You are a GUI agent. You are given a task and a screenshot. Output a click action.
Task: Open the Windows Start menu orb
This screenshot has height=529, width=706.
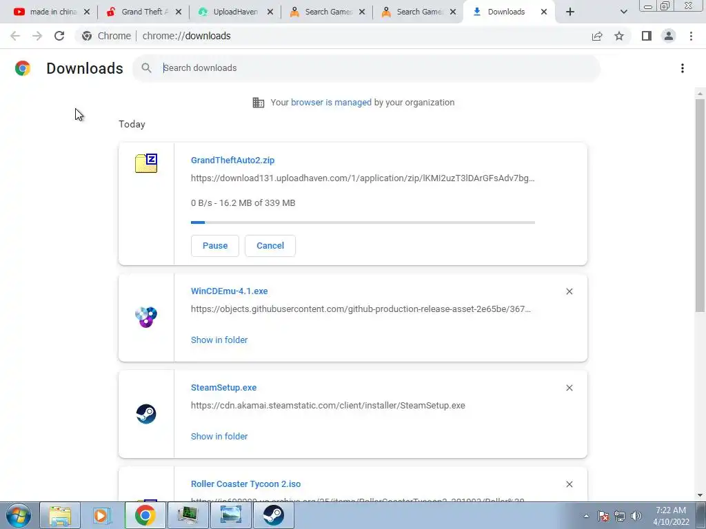19,515
